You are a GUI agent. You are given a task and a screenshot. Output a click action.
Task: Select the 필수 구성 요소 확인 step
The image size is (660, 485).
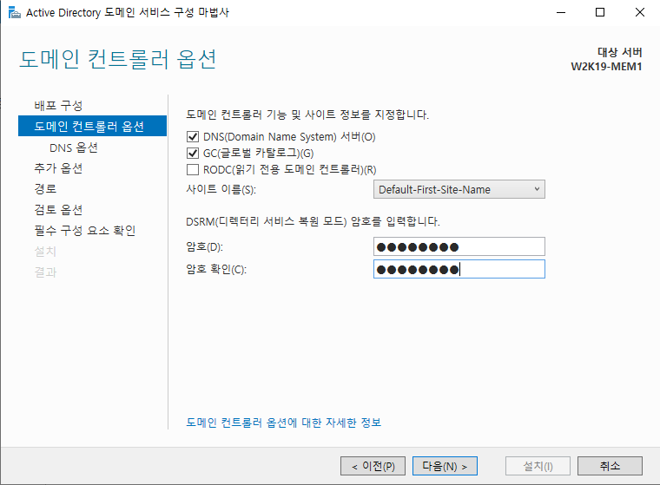click(84, 231)
